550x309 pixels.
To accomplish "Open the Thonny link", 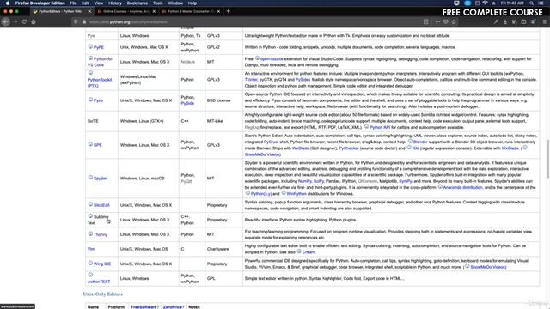I will click(101, 234).
